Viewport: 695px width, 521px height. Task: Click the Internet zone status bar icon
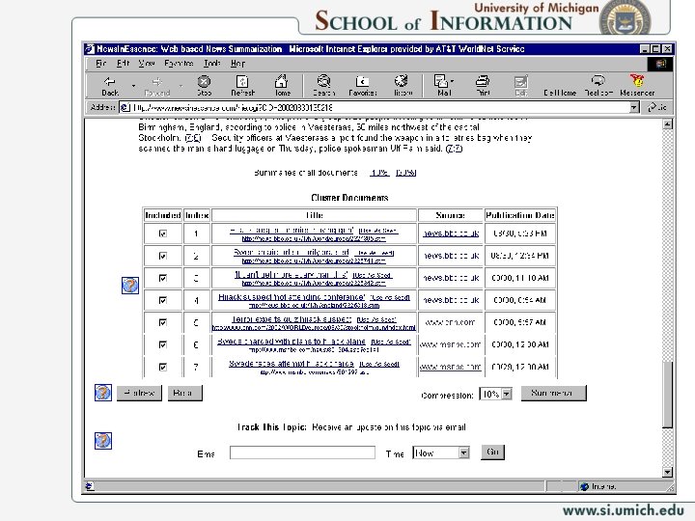pyautogui.click(x=585, y=486)
